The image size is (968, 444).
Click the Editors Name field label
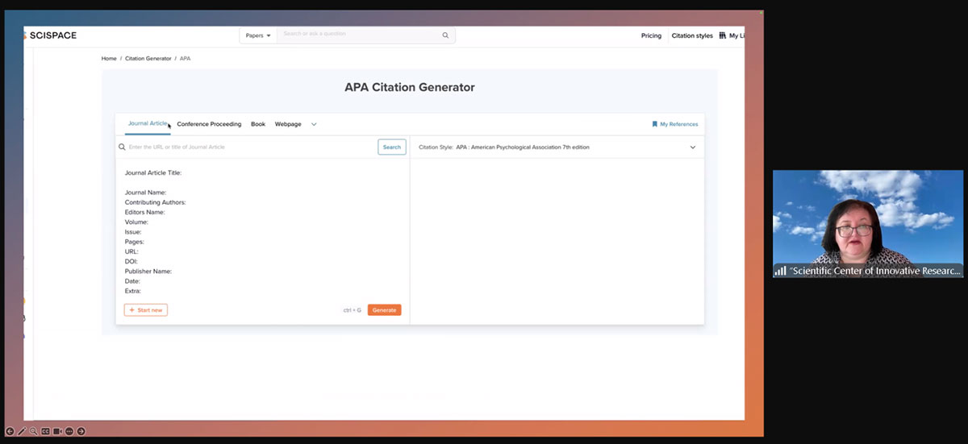tap(145, 212)
